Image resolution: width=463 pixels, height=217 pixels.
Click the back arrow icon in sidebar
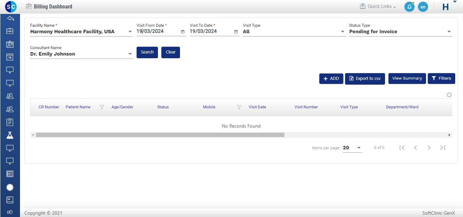click(10, 19)
